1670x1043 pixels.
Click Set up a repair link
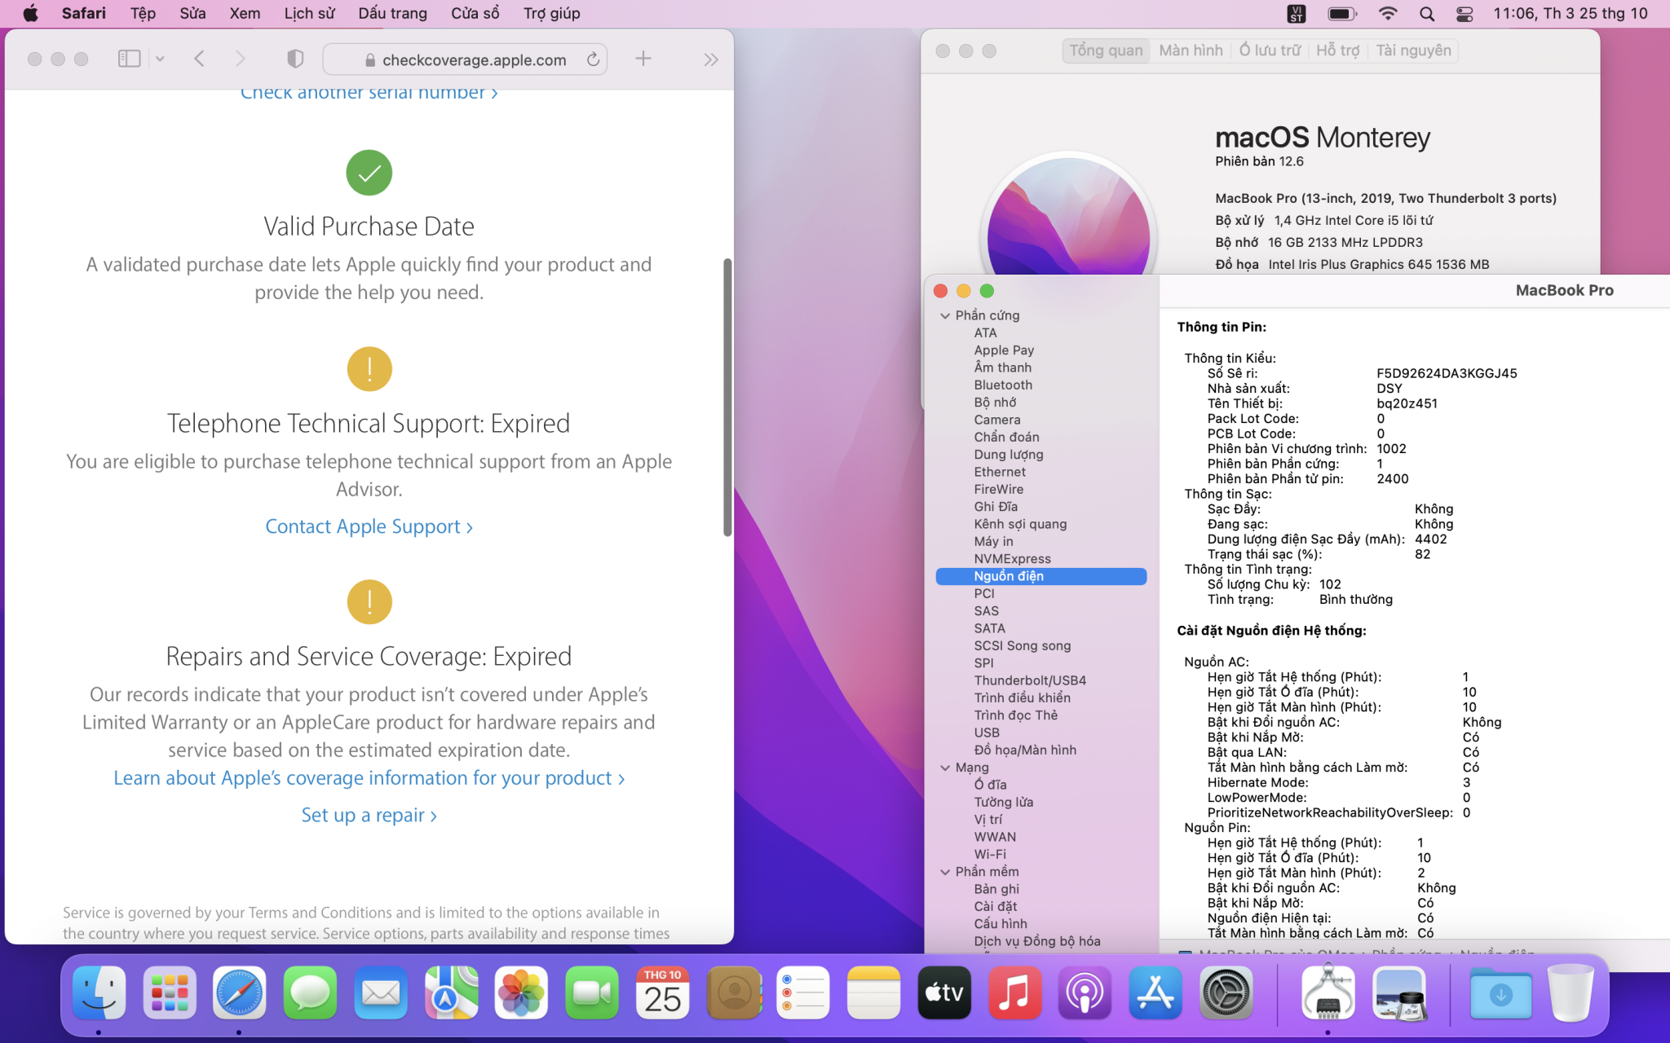pos(369,815)
